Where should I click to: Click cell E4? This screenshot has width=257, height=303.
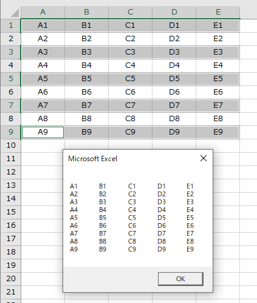218,65
